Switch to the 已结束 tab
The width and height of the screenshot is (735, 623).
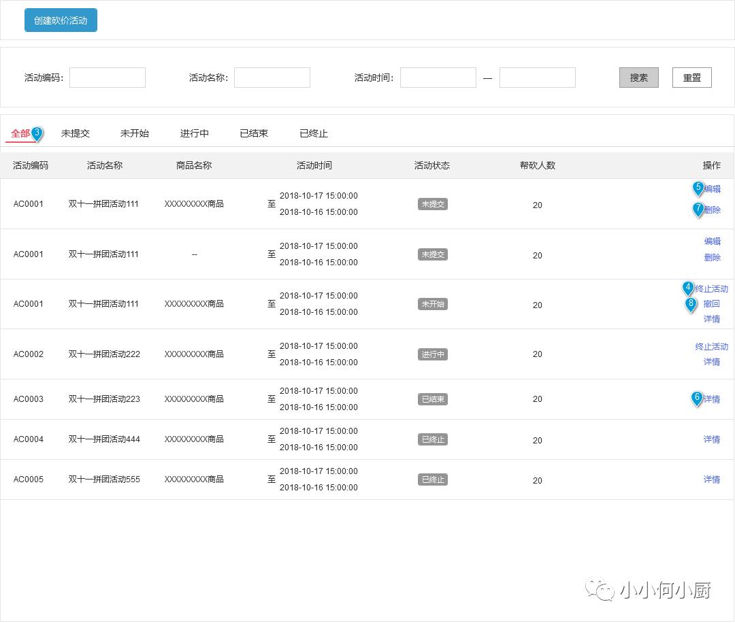pos(254,133)
